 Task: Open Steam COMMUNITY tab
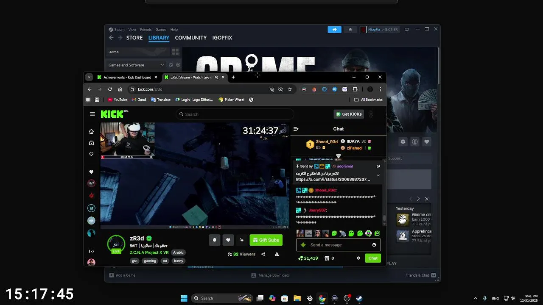(x=191, y=38)
